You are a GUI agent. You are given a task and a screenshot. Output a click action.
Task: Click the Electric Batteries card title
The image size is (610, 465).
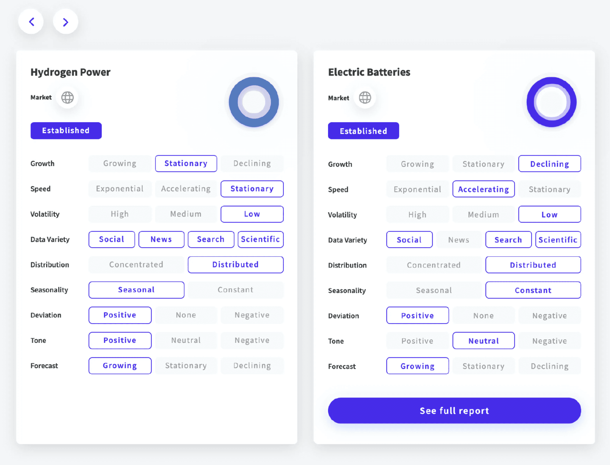tap(369, 72)
